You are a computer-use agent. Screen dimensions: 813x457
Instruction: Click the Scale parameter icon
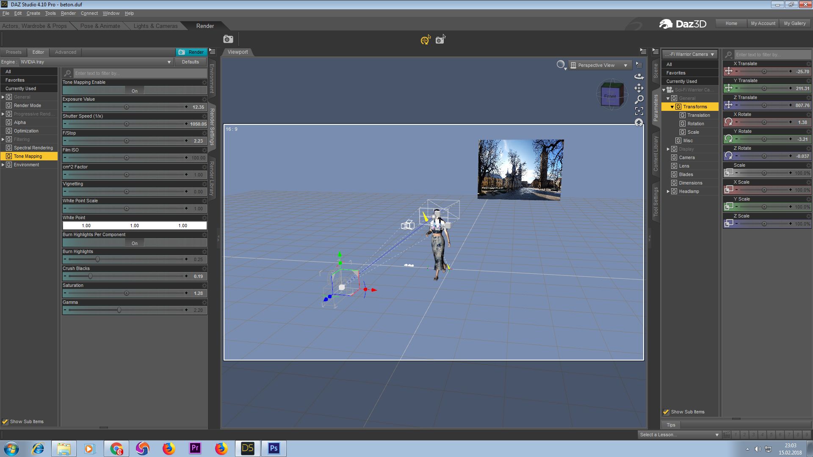(729, 173)
